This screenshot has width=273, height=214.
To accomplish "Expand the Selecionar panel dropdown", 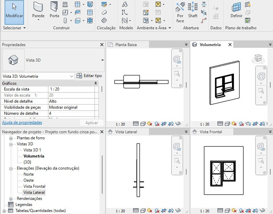I will [x=25, y=28].
